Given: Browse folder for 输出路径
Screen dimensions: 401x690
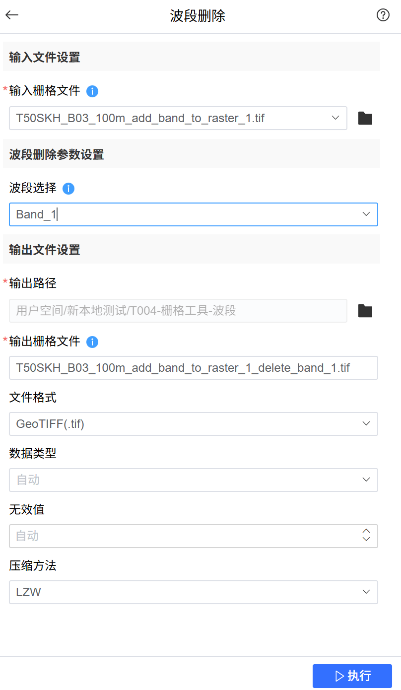Looking at the screenshot, I should point(365,311).
